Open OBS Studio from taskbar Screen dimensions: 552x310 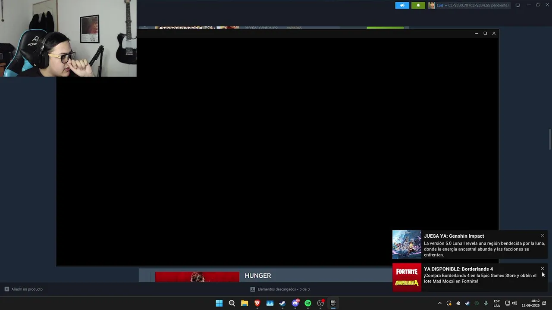pos(320,303)
